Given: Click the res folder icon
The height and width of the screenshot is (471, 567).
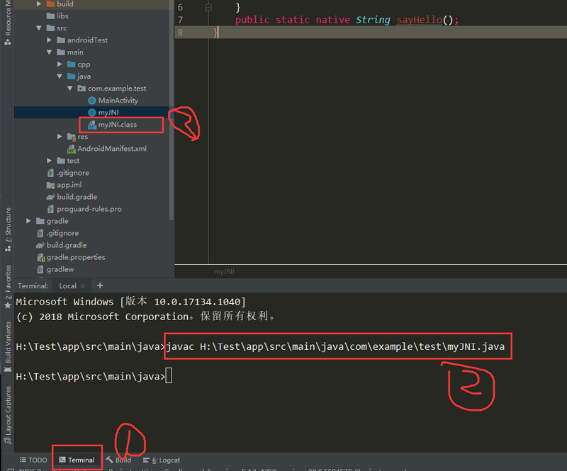Looking at the screenshot, I should 72,137.
